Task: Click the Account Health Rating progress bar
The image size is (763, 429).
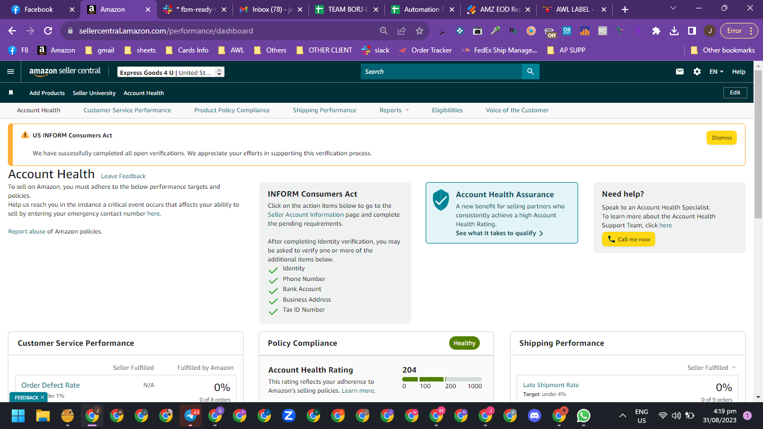Action: click(442, 379)
